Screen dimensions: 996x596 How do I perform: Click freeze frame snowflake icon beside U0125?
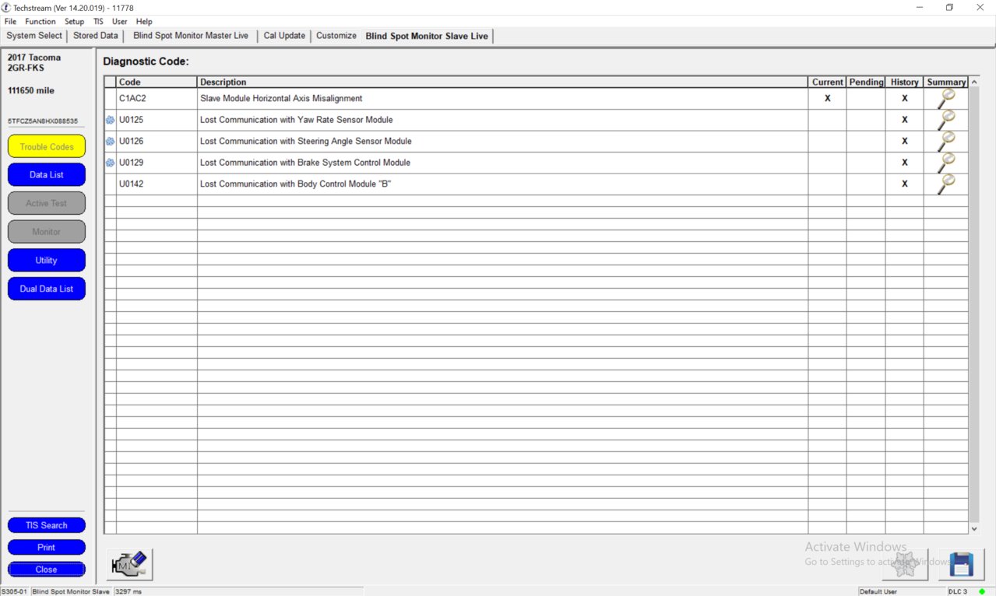click(110, 120)
